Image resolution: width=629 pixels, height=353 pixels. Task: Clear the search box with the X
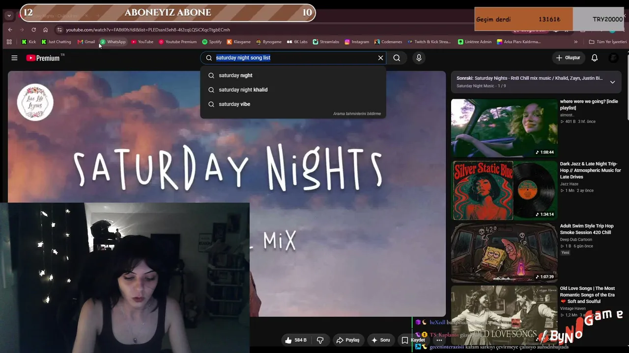(380, 58)
